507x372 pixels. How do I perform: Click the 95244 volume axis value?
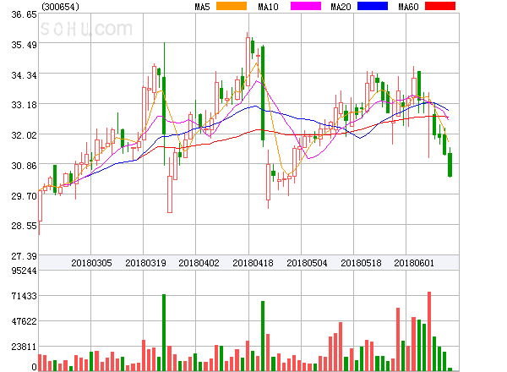coord(25,271)
